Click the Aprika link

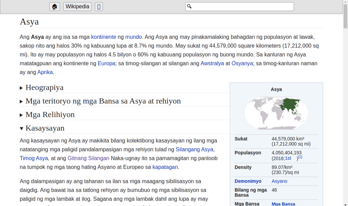(45, 72)
